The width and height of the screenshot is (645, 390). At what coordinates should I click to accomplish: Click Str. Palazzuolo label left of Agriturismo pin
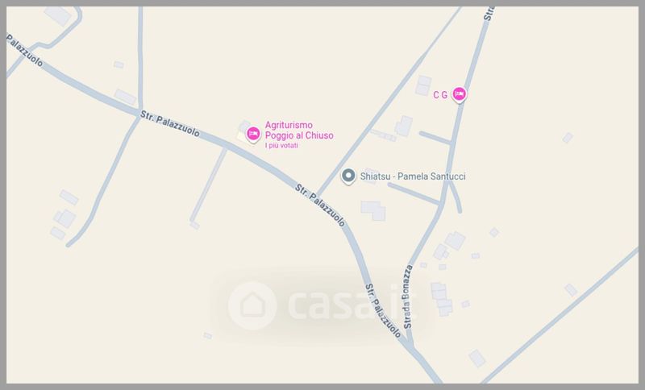point(170,124)
